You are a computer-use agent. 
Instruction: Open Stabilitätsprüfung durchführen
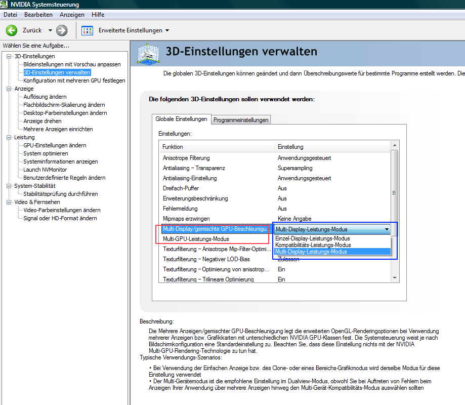(x=61, y=194)
